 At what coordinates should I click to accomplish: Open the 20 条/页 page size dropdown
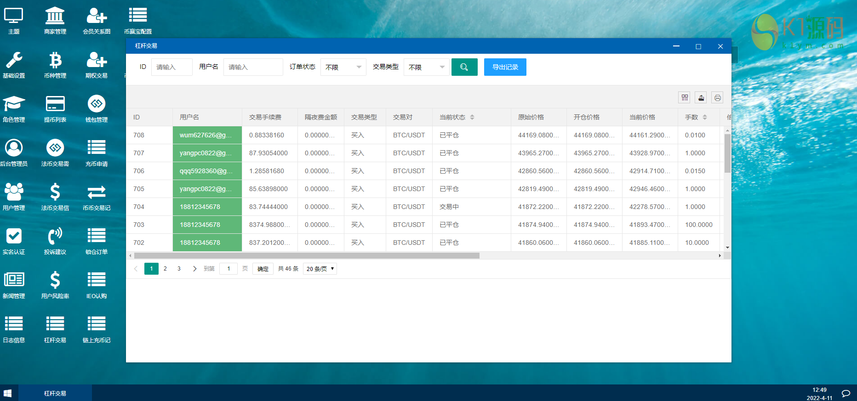point(320,269)
